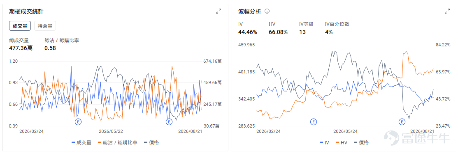Click the 認沽 / 認購比率 value 0.58
Image resolution: width=458 pixels, height=153 pixels.
point(50,48)
